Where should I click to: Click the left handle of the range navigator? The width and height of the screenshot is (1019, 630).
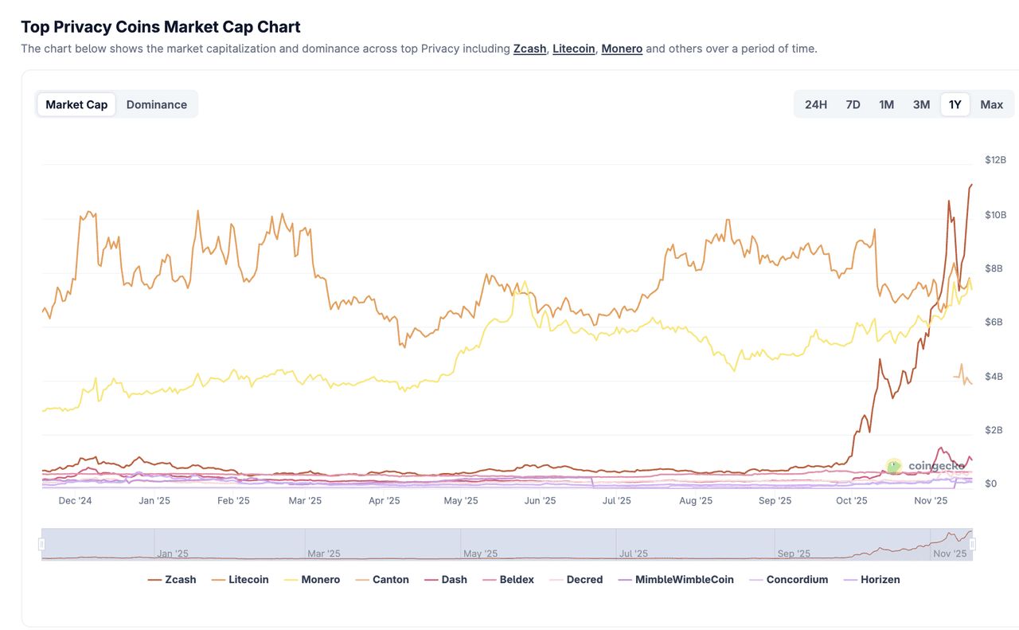(x=42, y=544)
